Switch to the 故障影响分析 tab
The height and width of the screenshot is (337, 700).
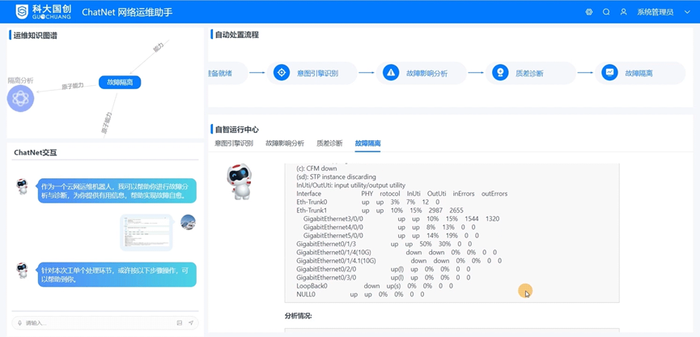(285, 143)
